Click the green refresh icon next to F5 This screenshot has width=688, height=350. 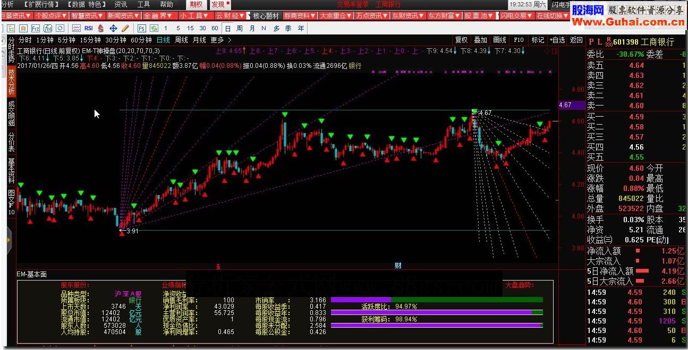[154, 28]
